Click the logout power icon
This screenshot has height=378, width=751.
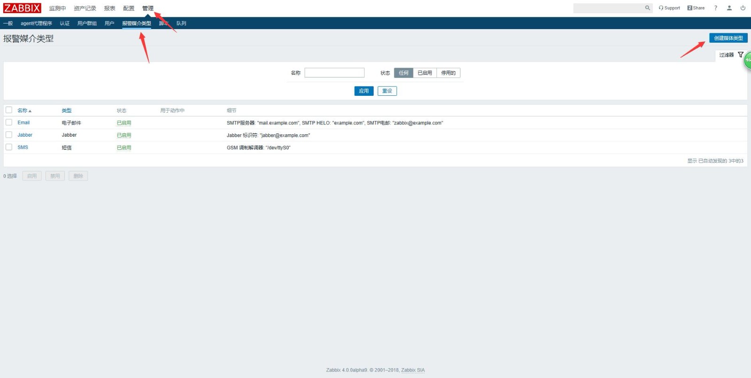point(743,8)
